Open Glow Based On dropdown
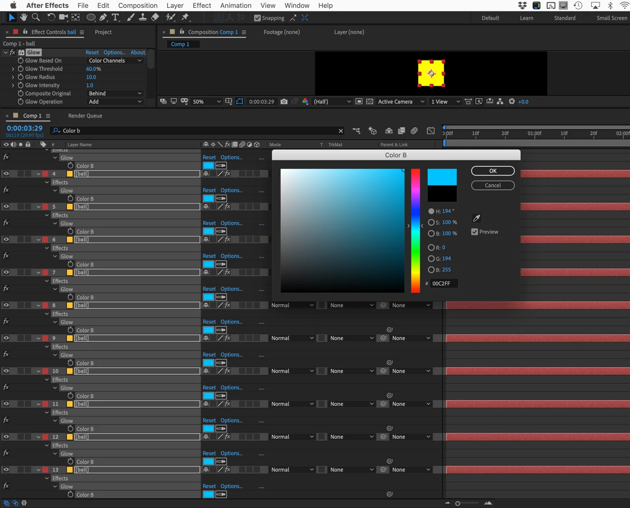 click(x=115, y=60)
